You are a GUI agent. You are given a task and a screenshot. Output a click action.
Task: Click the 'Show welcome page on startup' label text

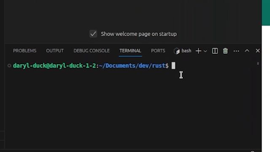coord(139,34)
